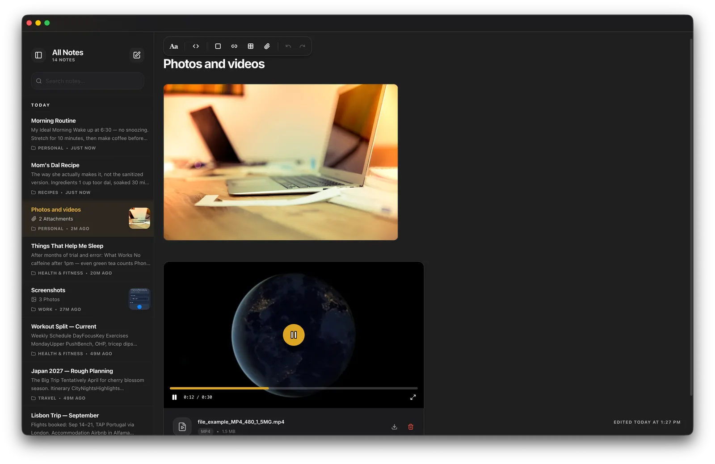The height and width of the screenshot is (464, 715).
Task: Open Workout Split — Current note
Action: point(88,340)
